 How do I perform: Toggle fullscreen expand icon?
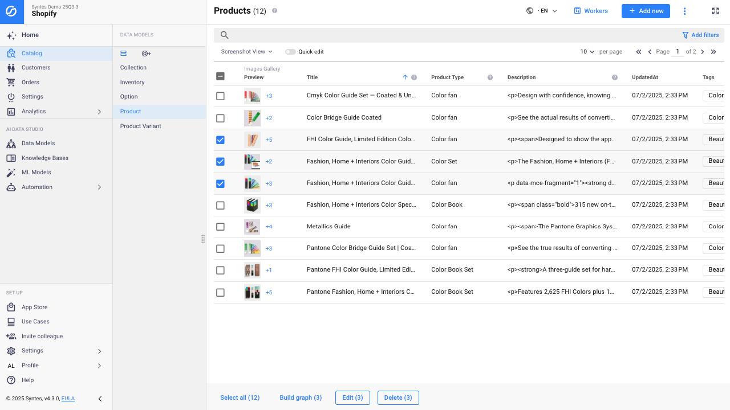pyautogui.click(x=716, y=11)
